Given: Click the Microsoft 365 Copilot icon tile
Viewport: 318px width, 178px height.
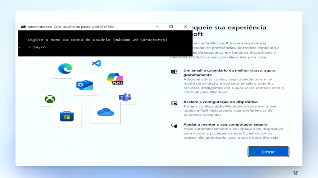Looking at the screenshot, I should (x=115, y=79).
